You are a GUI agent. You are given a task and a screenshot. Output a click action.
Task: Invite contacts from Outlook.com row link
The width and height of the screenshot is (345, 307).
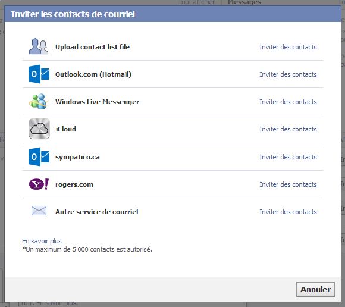click(288, 74)
